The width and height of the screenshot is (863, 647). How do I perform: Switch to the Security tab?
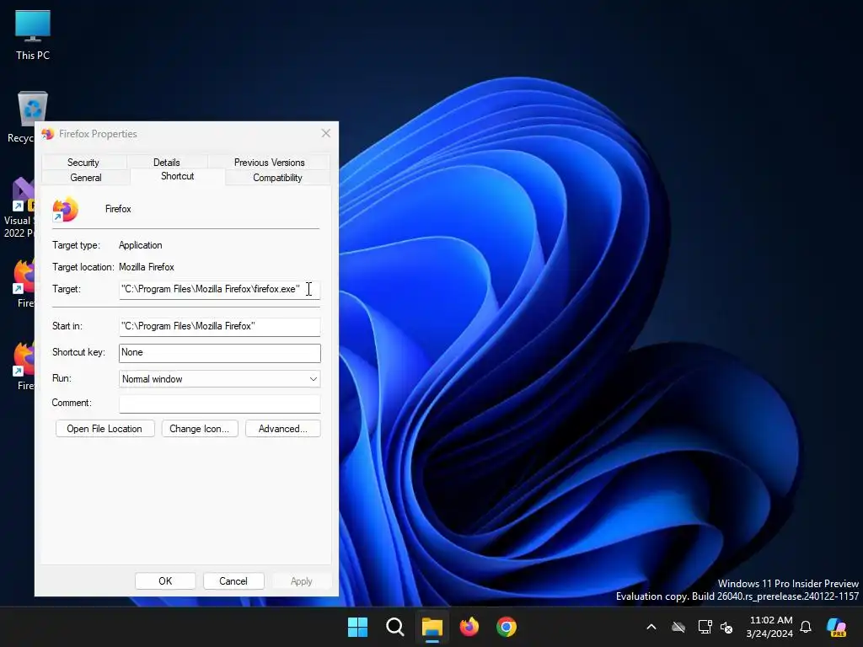click(x=83, y=163)
